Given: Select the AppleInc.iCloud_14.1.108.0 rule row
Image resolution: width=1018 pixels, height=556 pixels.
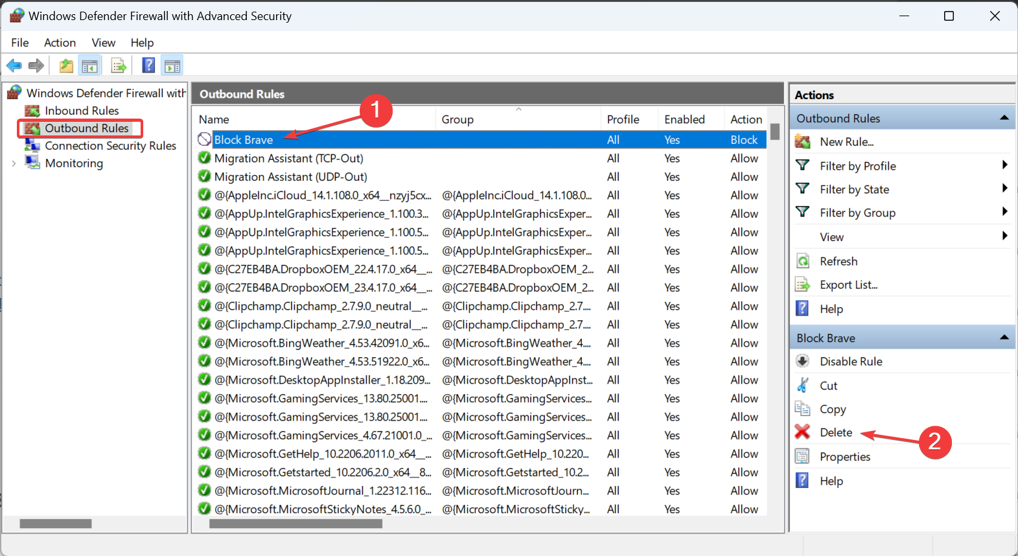Looking at the screenshot, I should [480, 195].
